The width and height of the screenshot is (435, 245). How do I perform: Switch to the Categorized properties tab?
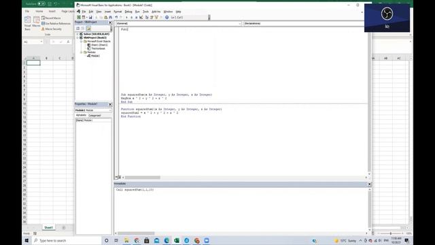(x=94, y=115)
